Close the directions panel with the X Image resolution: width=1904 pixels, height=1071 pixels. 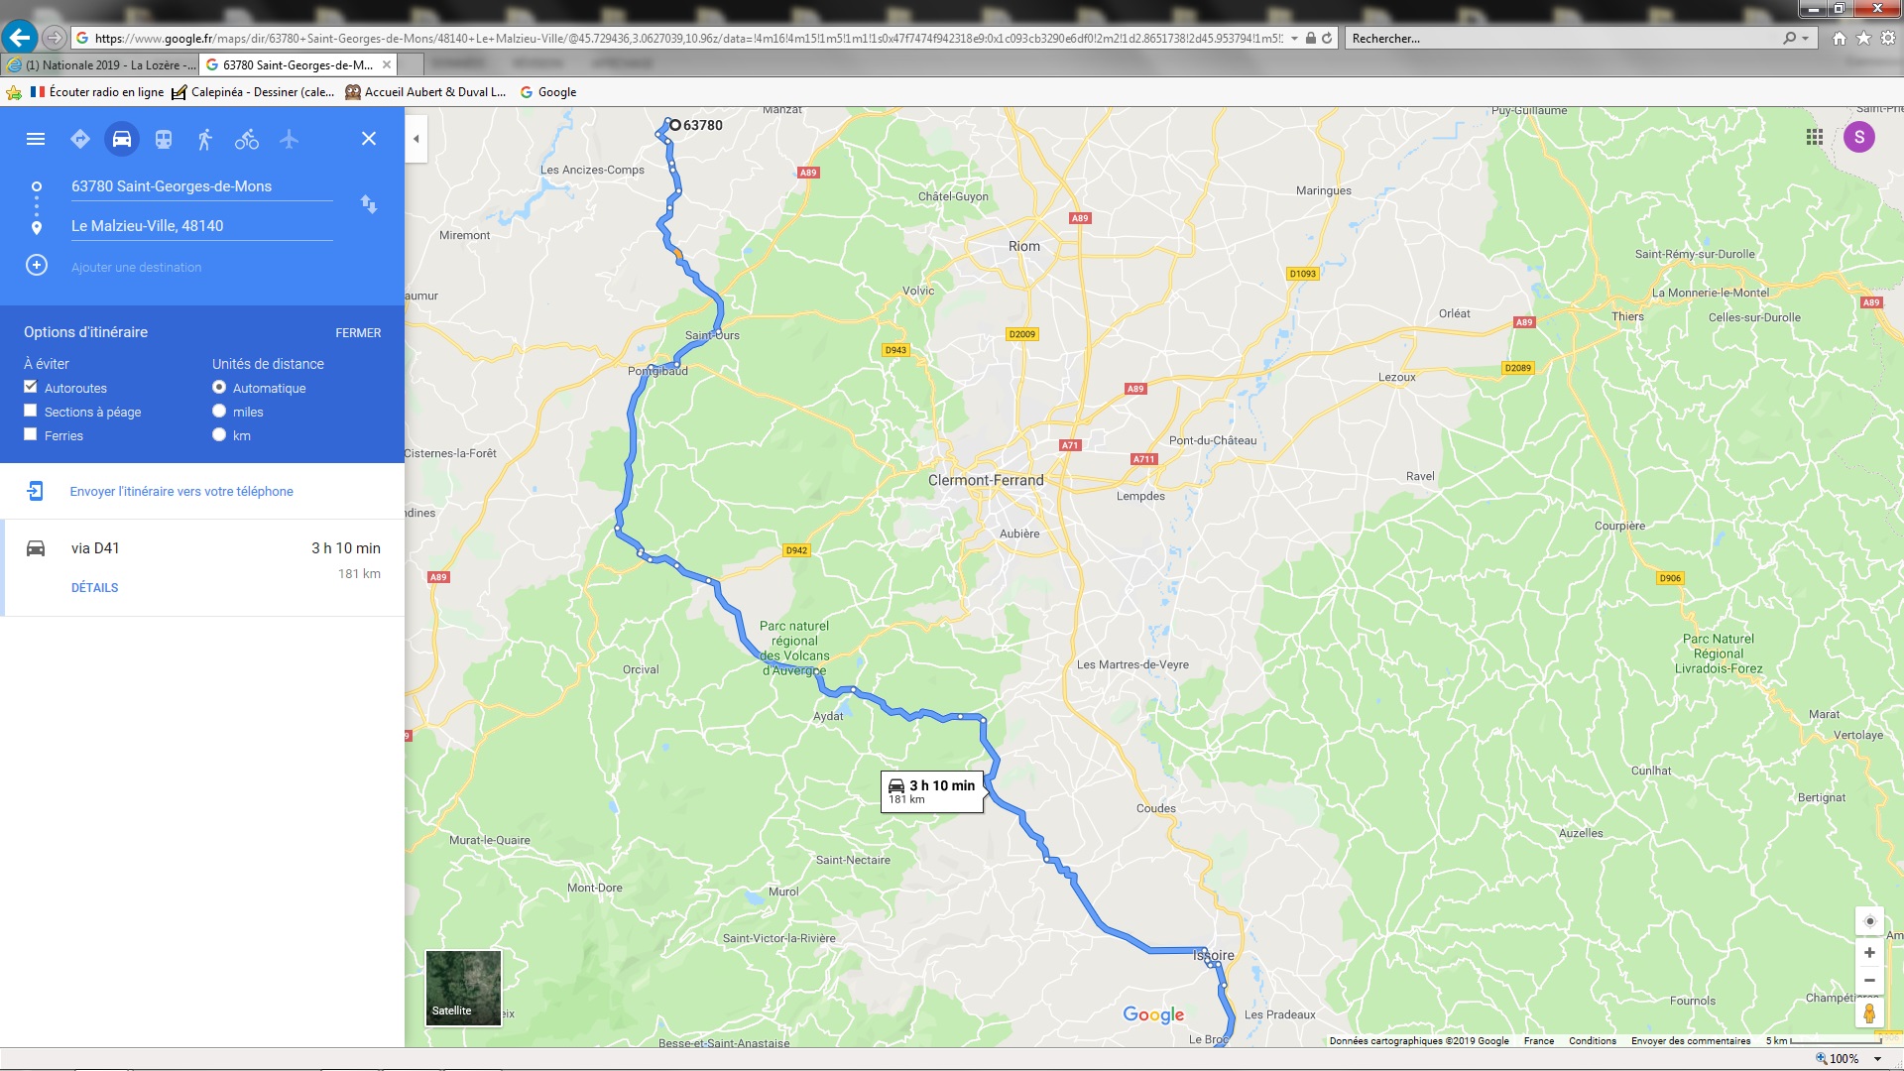(x=369, y=139)
